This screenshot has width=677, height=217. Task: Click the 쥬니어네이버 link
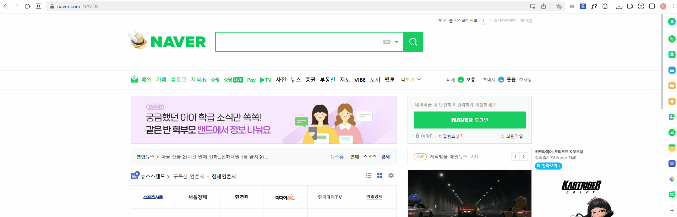click(x=505, y=21)
